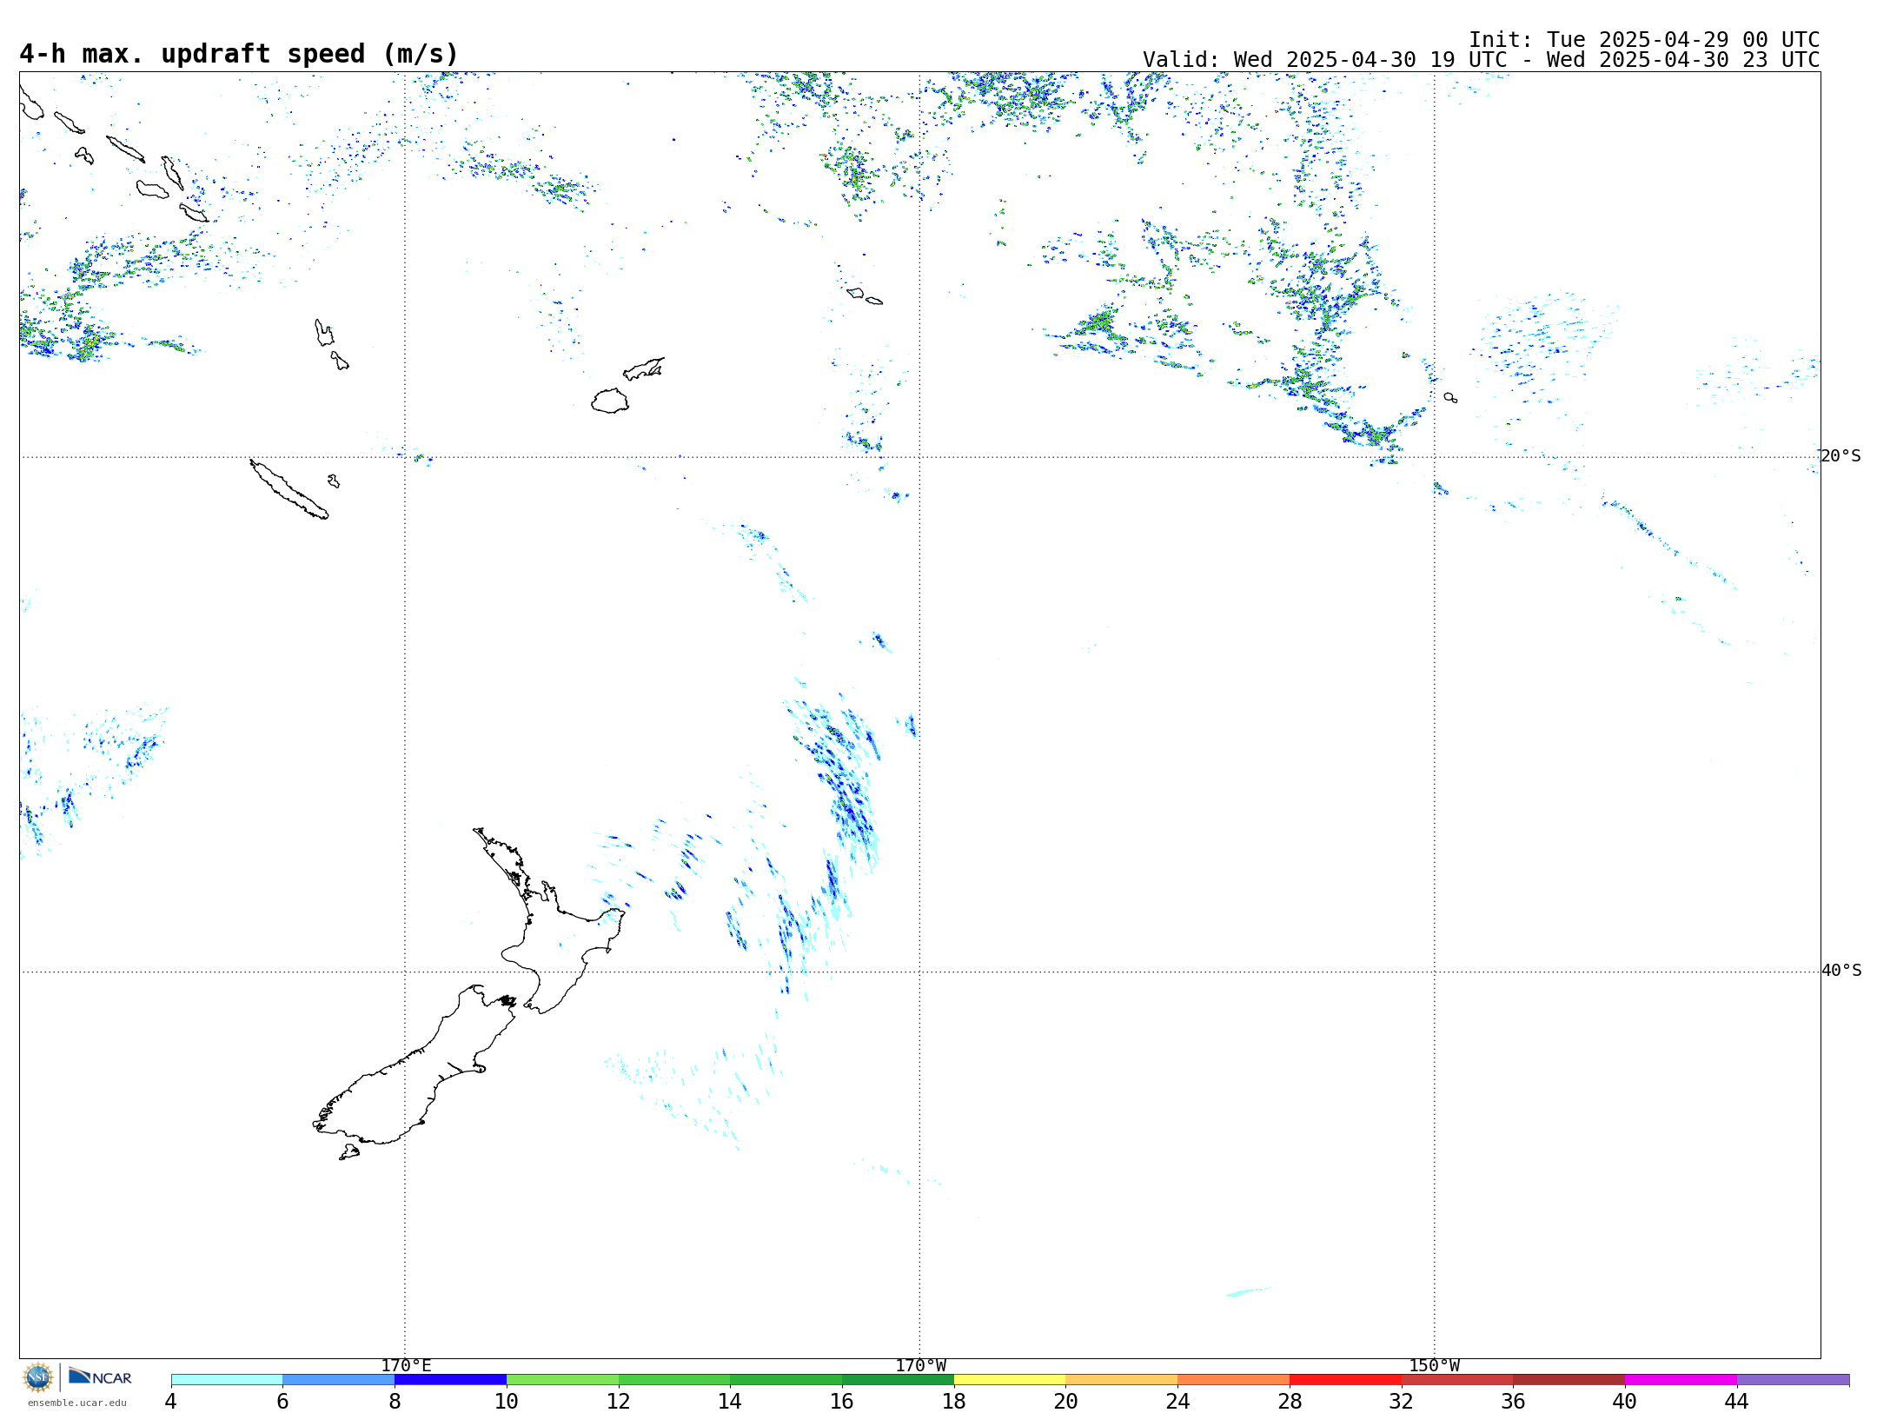The image size is (1877, 1413).
Task: Click the 170°E longitude label
Action: point(406,1366)
